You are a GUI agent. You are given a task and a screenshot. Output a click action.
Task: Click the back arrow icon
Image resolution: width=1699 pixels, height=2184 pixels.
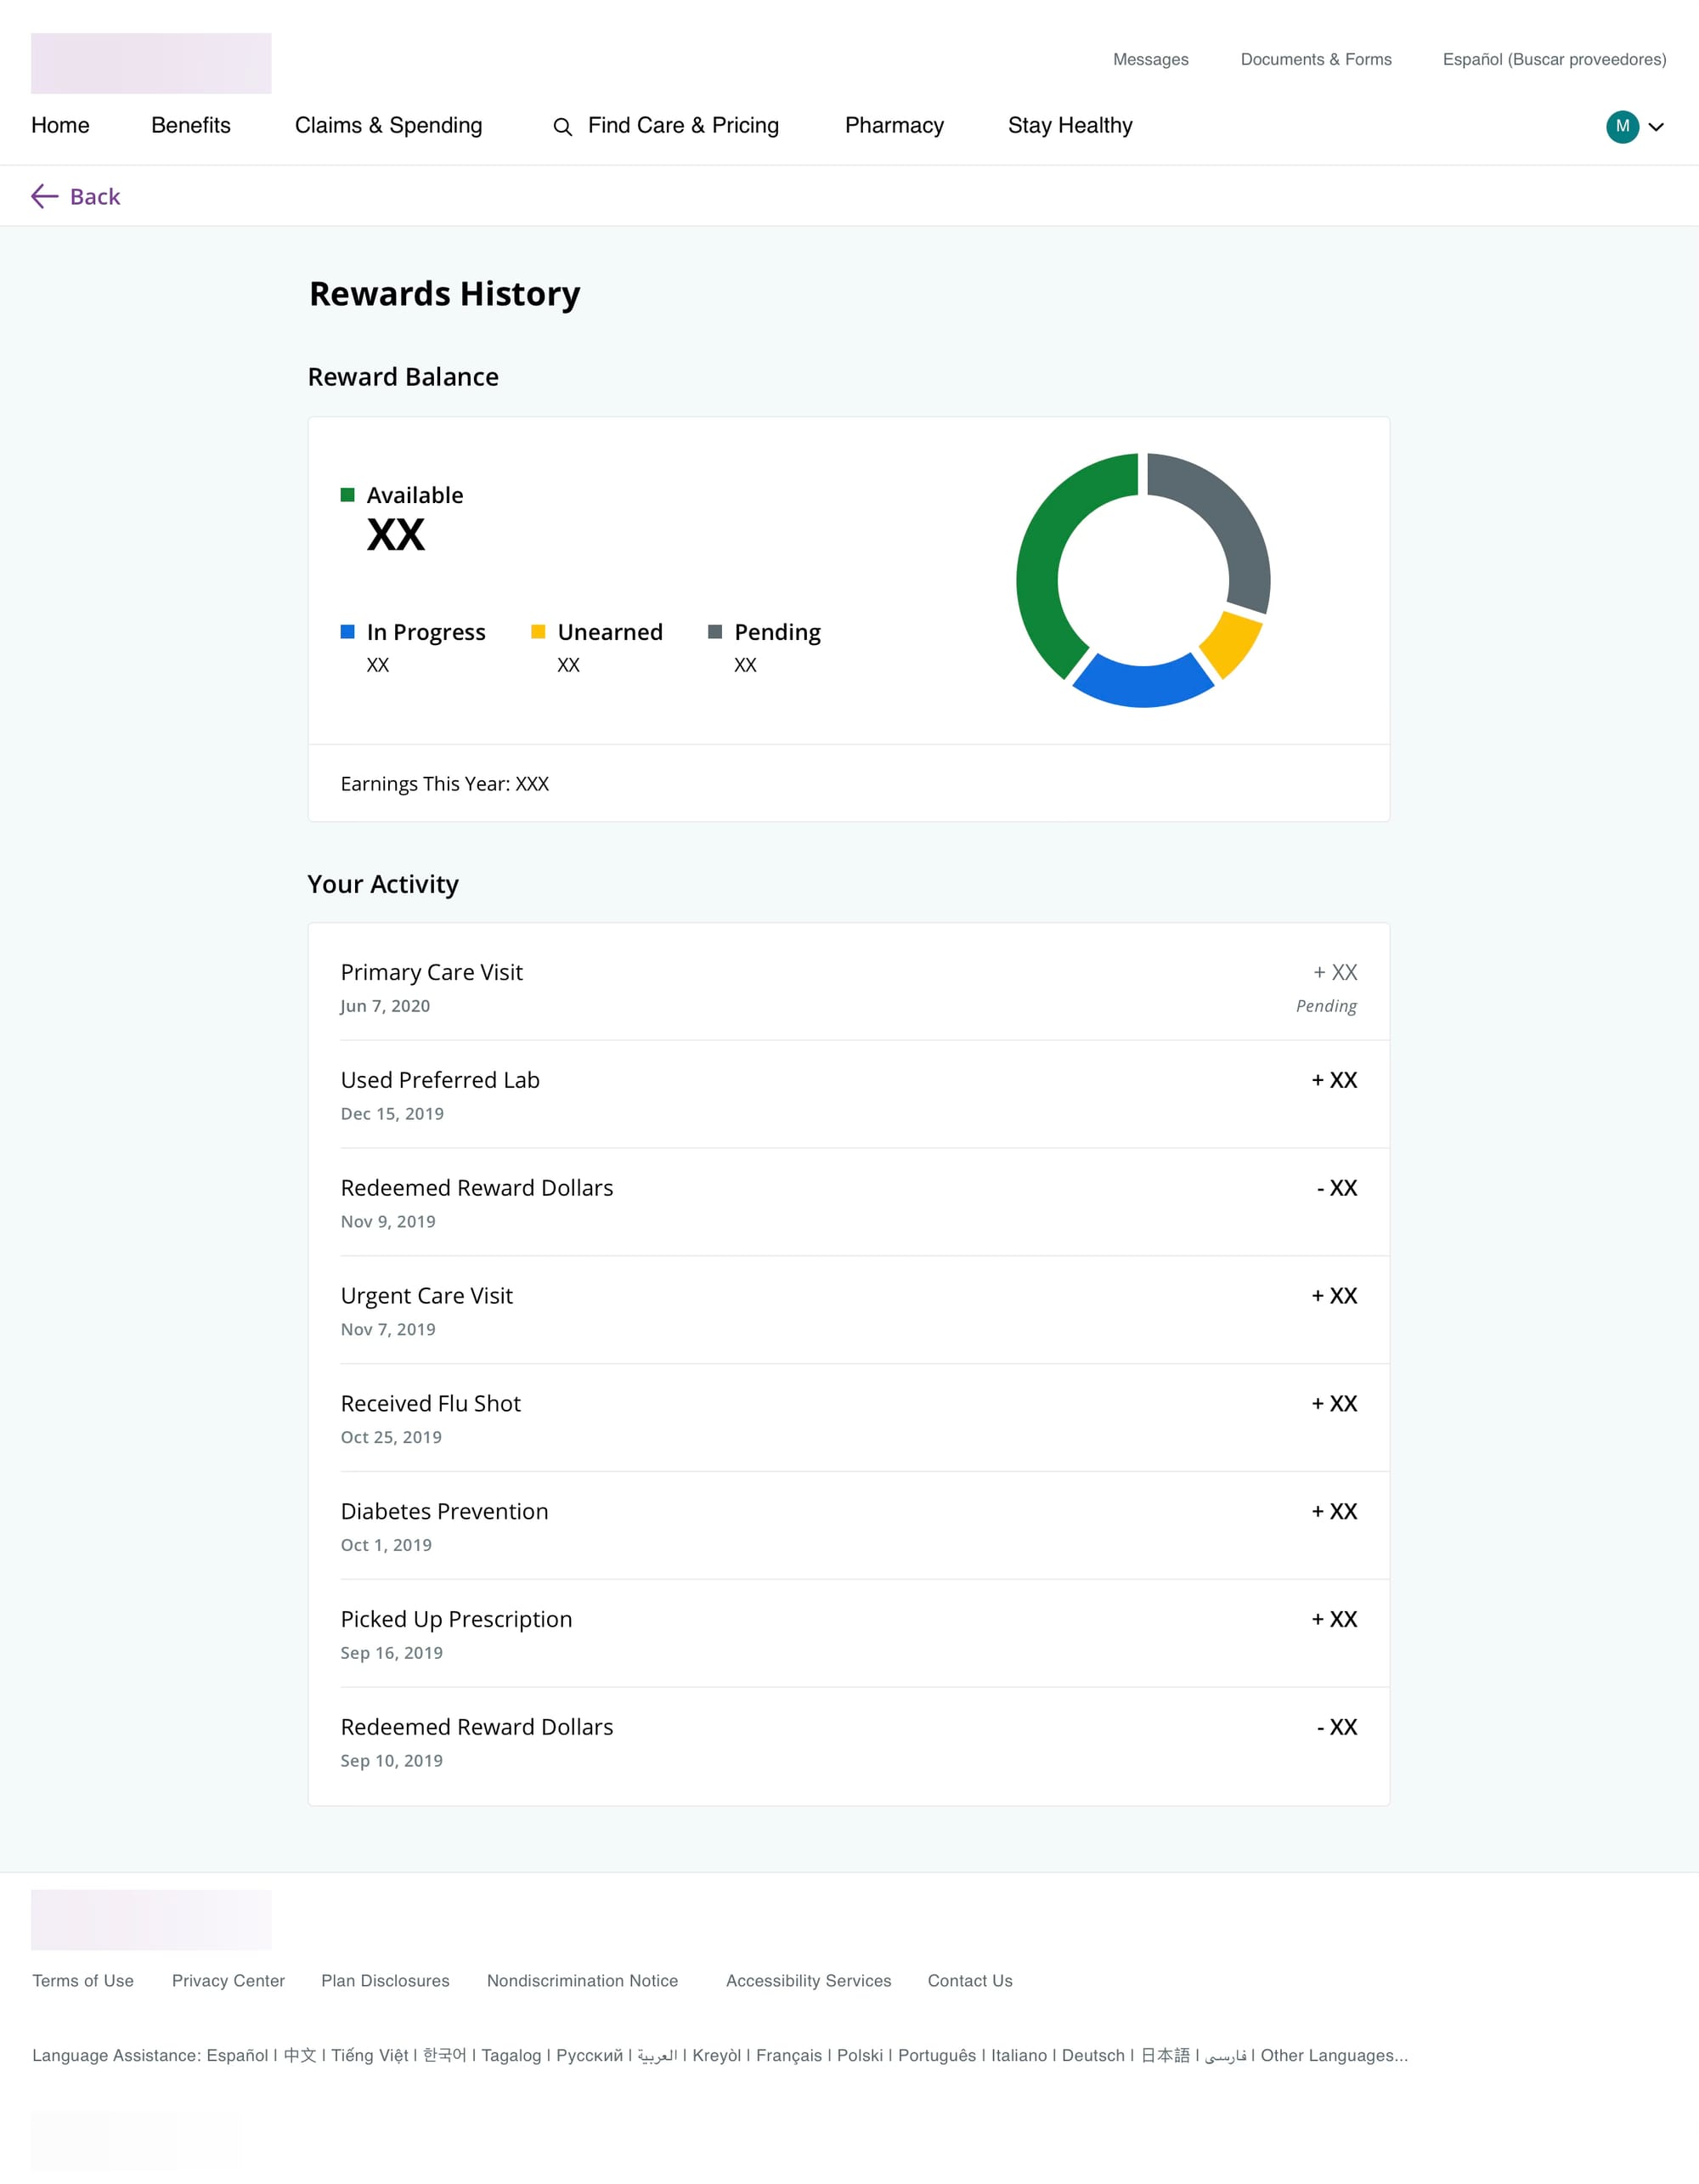click(x=44, y=196)
